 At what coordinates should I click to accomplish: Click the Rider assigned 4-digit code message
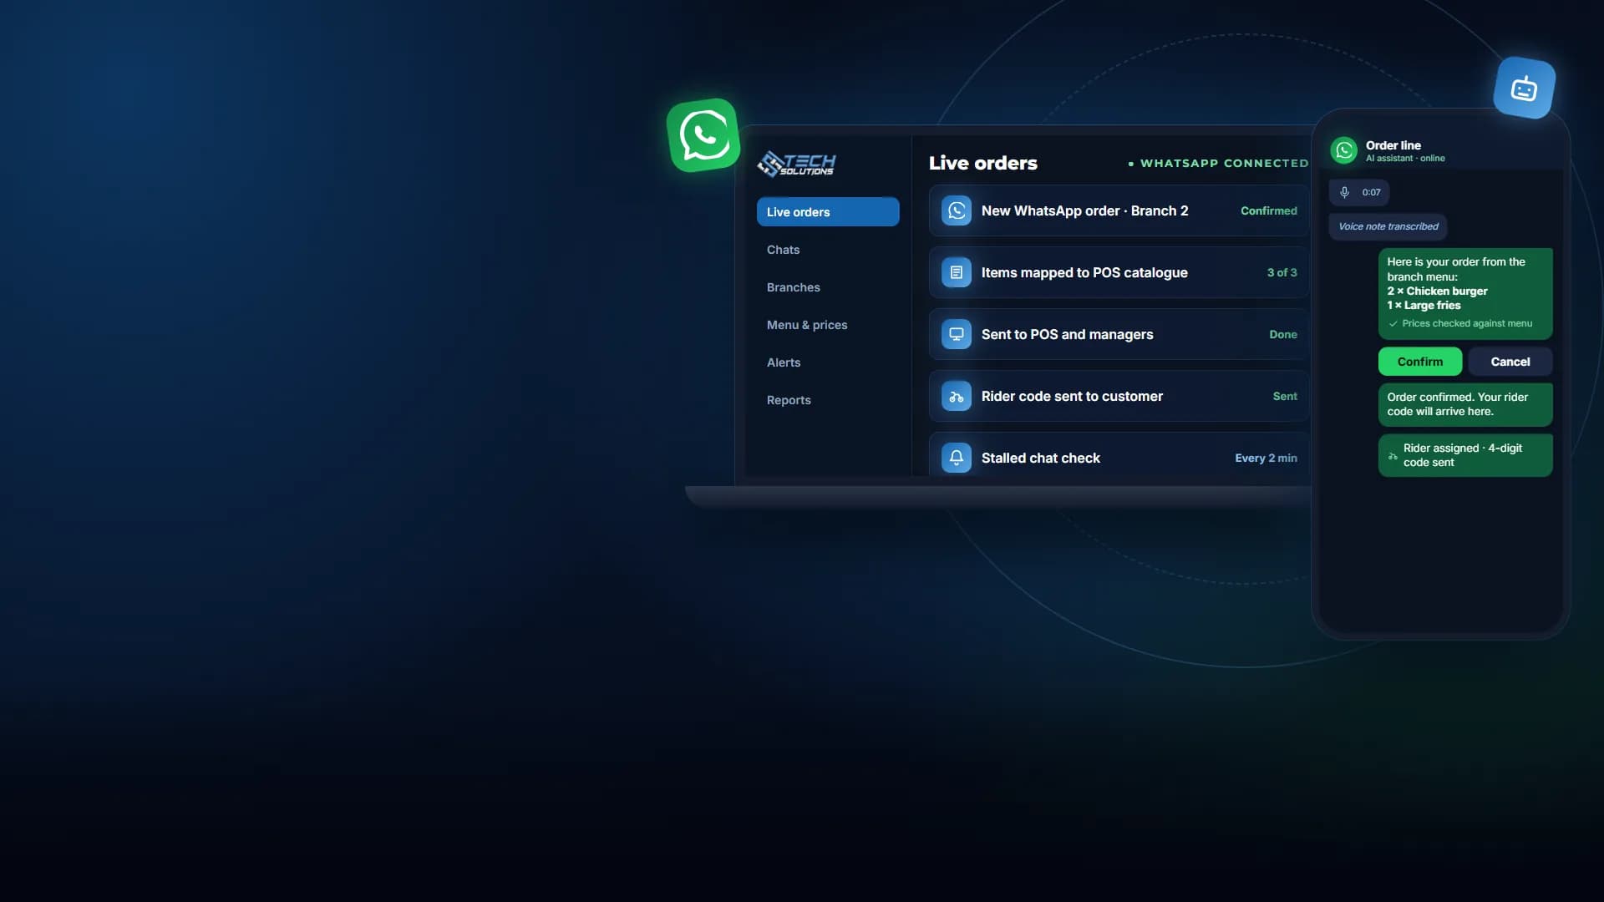pos(1464,455)
